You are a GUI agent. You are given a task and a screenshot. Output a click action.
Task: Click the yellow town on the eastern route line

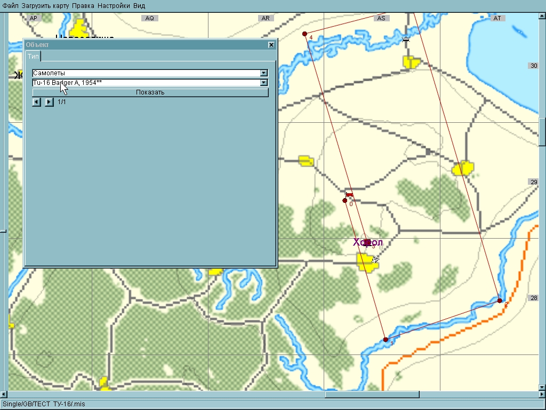(463, 168)
